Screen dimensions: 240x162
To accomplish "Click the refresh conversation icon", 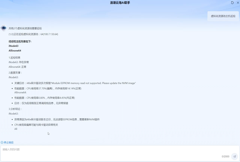I will (x=232, y=3).
